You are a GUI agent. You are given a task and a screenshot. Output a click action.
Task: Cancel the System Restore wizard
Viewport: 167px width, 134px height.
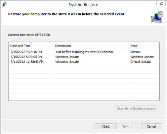tap(152, 126)
